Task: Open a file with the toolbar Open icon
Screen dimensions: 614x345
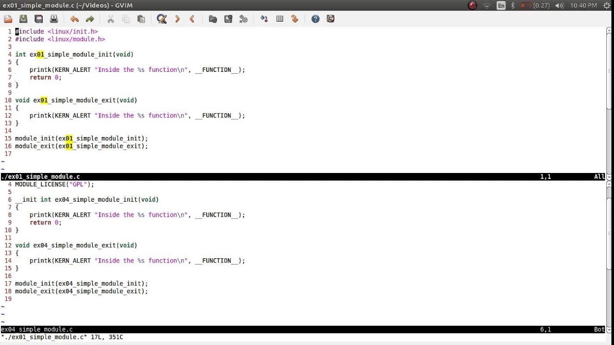Action: [8, 19]
